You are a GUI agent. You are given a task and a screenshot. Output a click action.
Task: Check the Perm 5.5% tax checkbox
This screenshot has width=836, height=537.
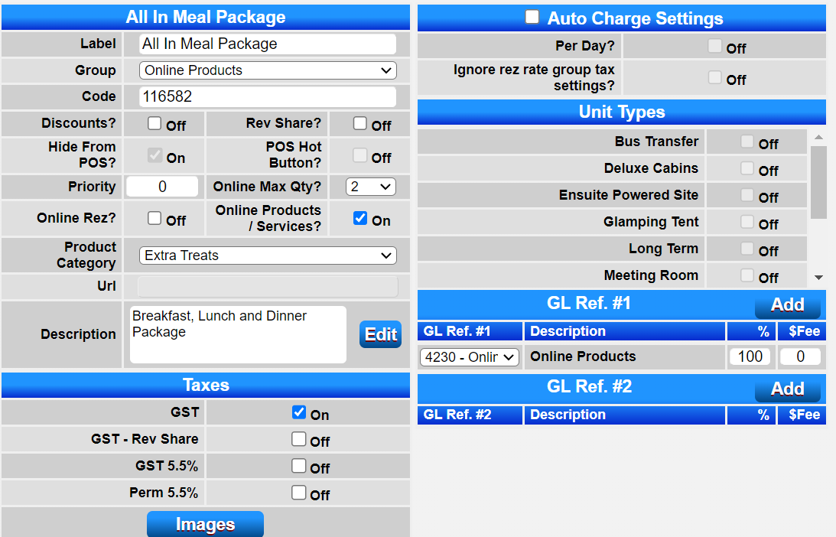coord(299,492)
